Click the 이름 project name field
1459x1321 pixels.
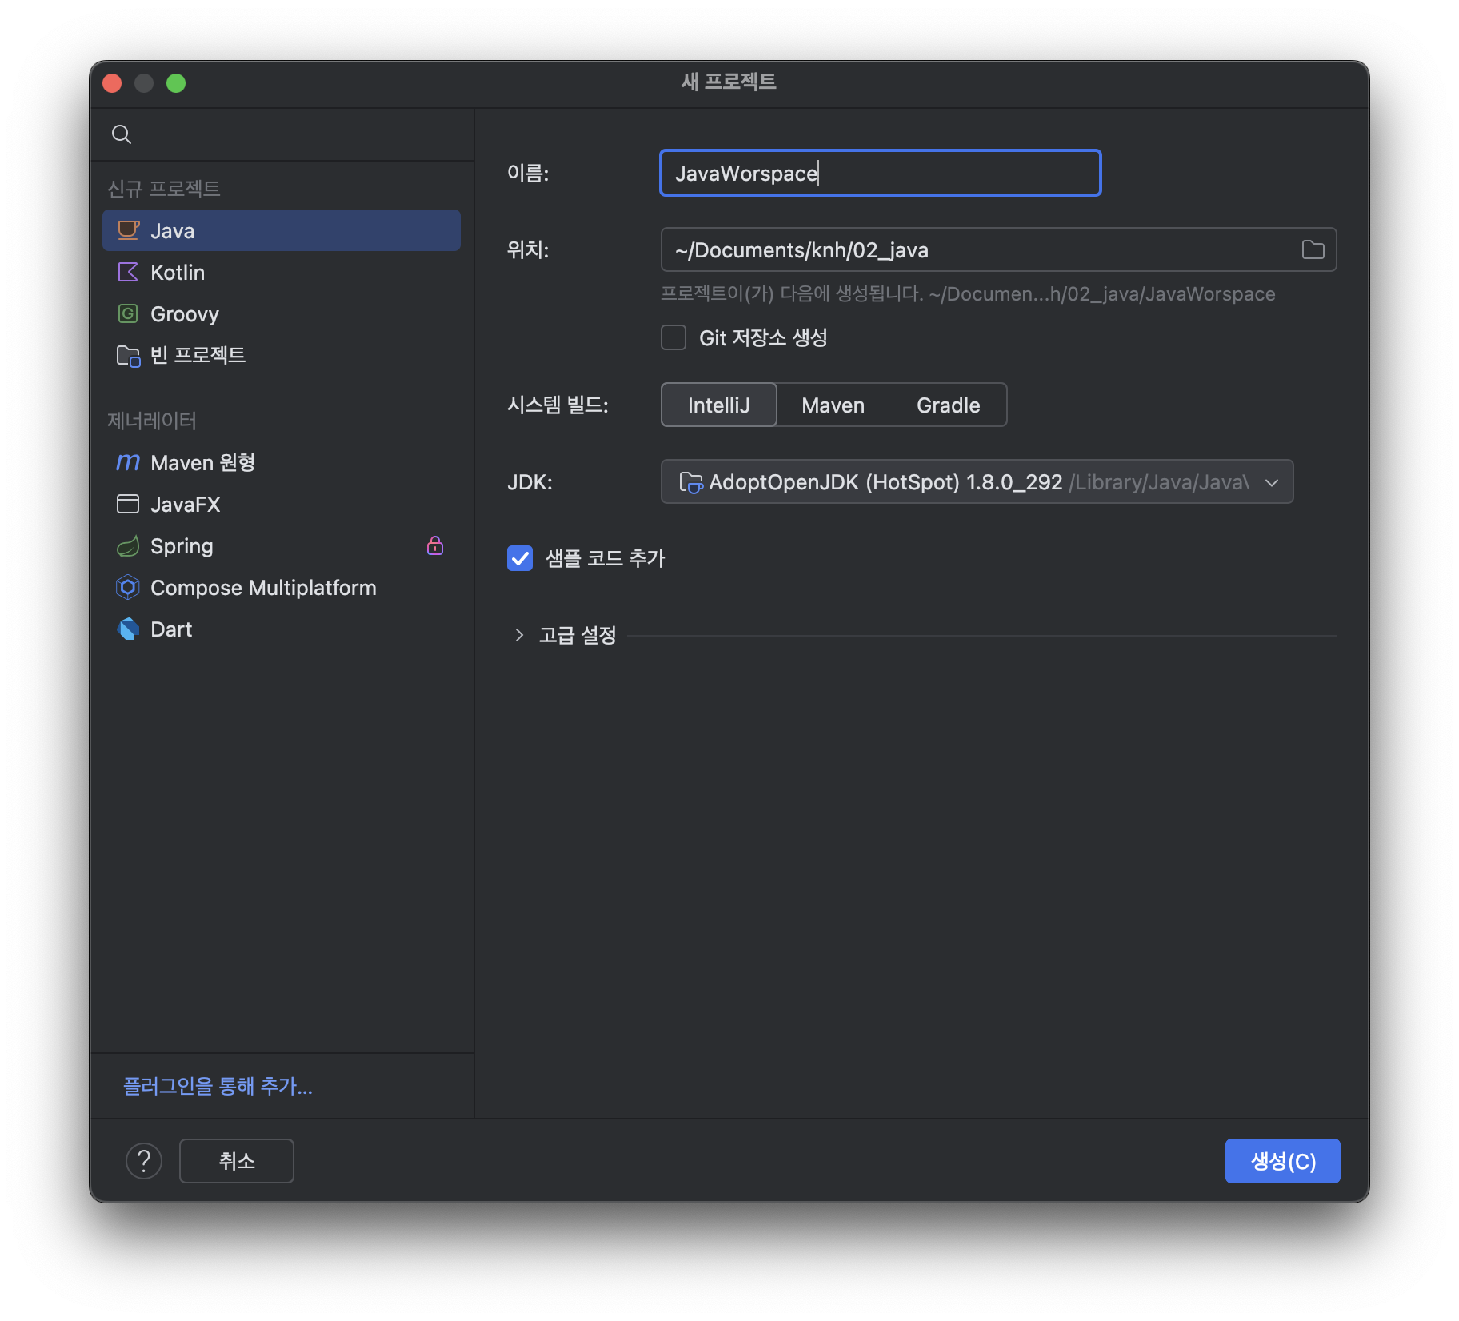(x=880, y=173)
